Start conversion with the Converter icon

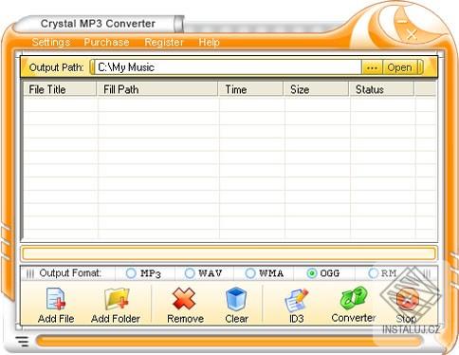354,298
